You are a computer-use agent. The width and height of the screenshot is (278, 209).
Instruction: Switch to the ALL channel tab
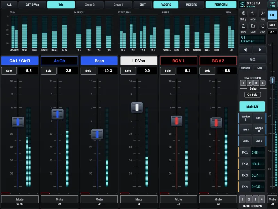pos(9,5)
